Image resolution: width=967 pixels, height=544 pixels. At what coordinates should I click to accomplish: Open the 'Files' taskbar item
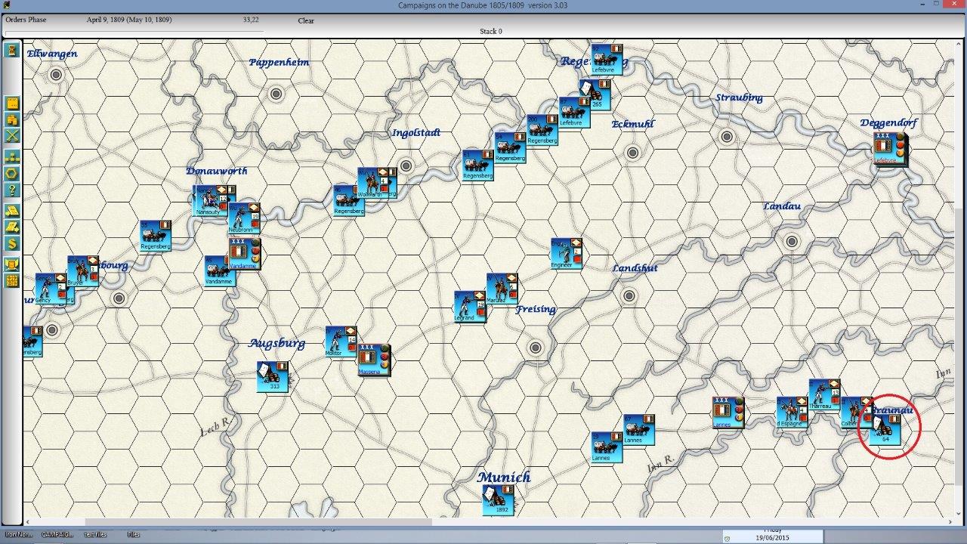click(134, 535)
